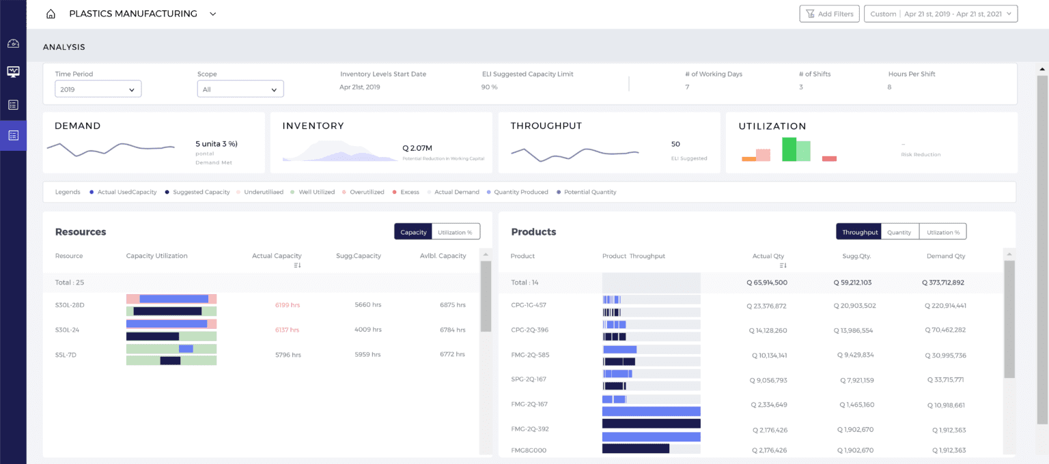Select product FMG-2Q-392
Viewport: 1049px width, 464px height.
[x=530, y=429]
